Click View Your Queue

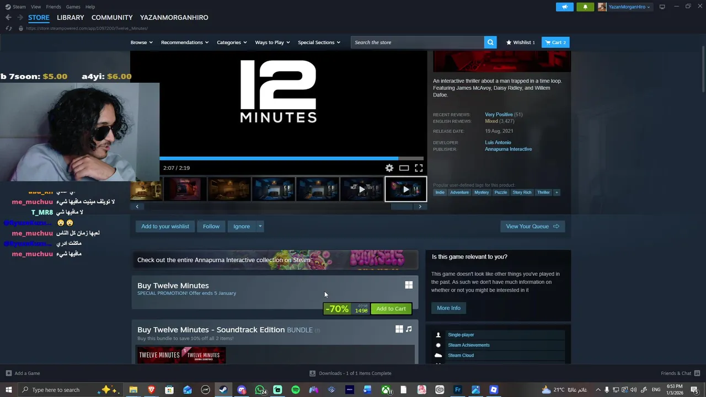click(x=532, y=227)
